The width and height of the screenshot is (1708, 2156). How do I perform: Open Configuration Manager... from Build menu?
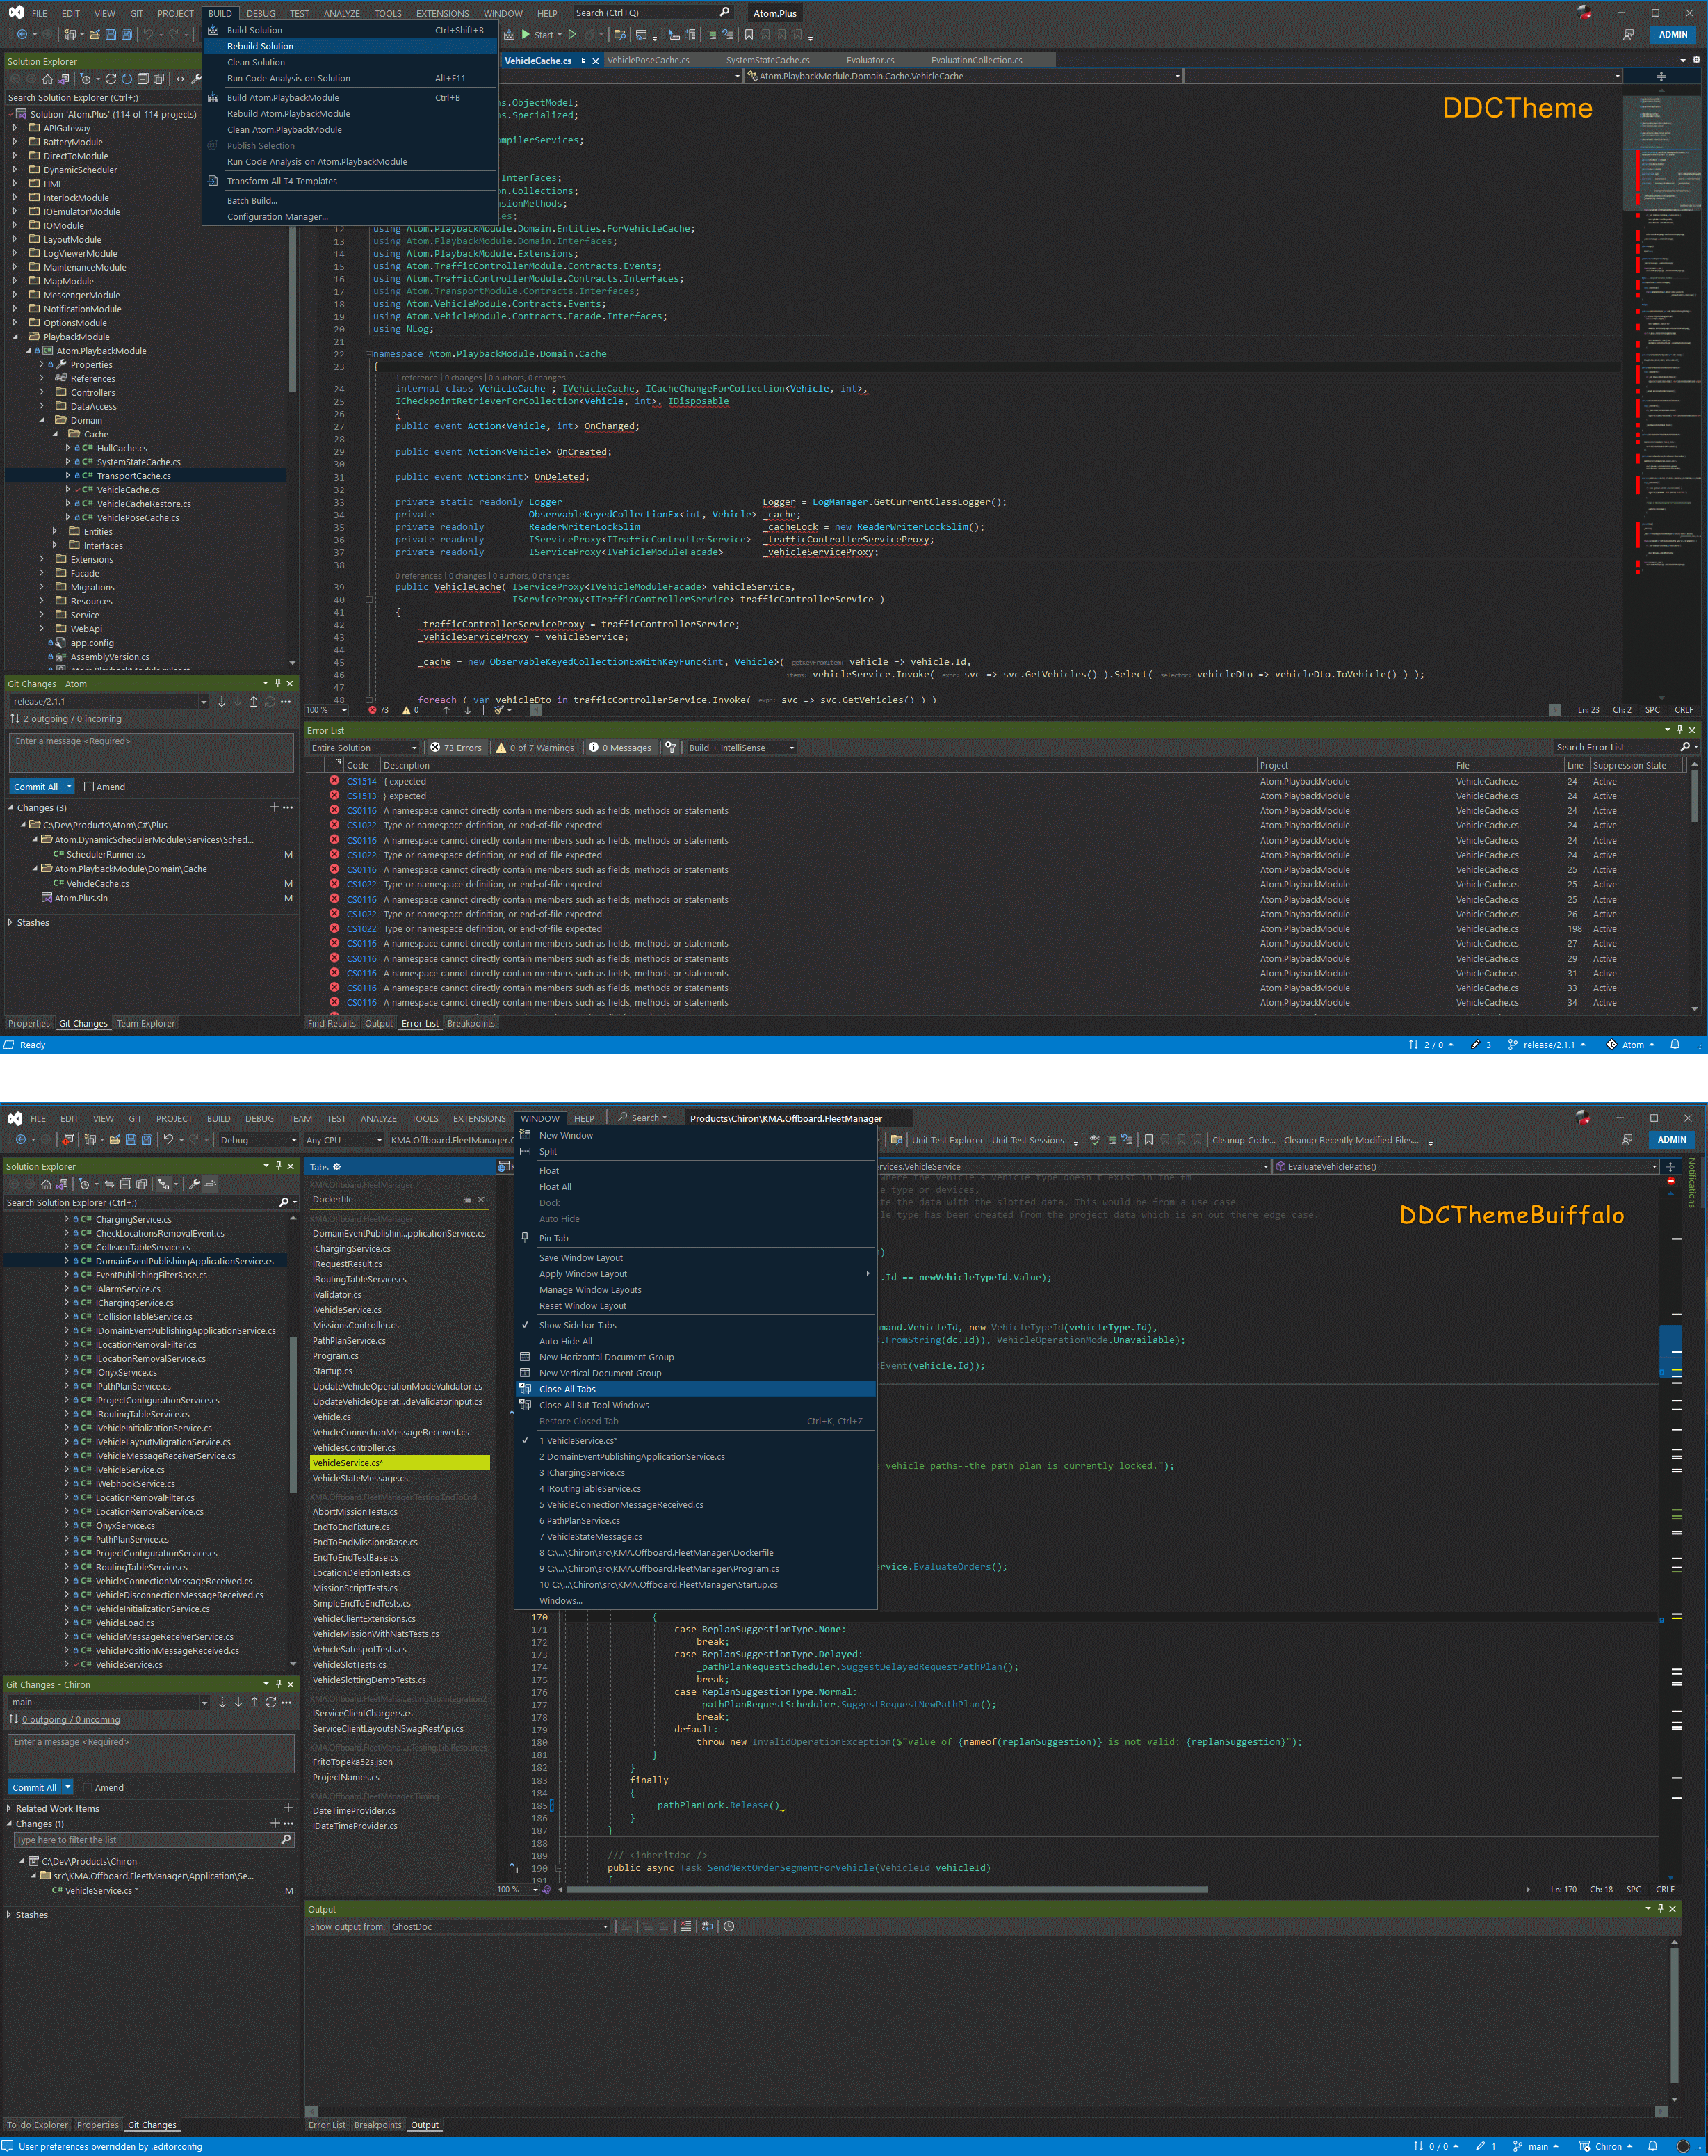click(x=350, y=217)
